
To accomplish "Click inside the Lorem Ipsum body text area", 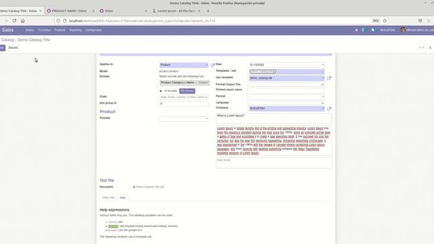I will (x=274, y=140).
